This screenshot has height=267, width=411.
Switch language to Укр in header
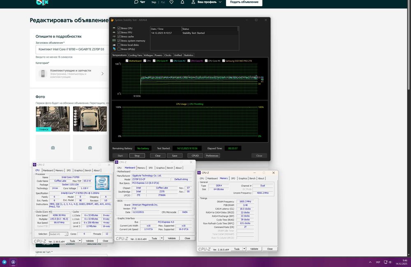pyautogui.click(x=154, y=2)
